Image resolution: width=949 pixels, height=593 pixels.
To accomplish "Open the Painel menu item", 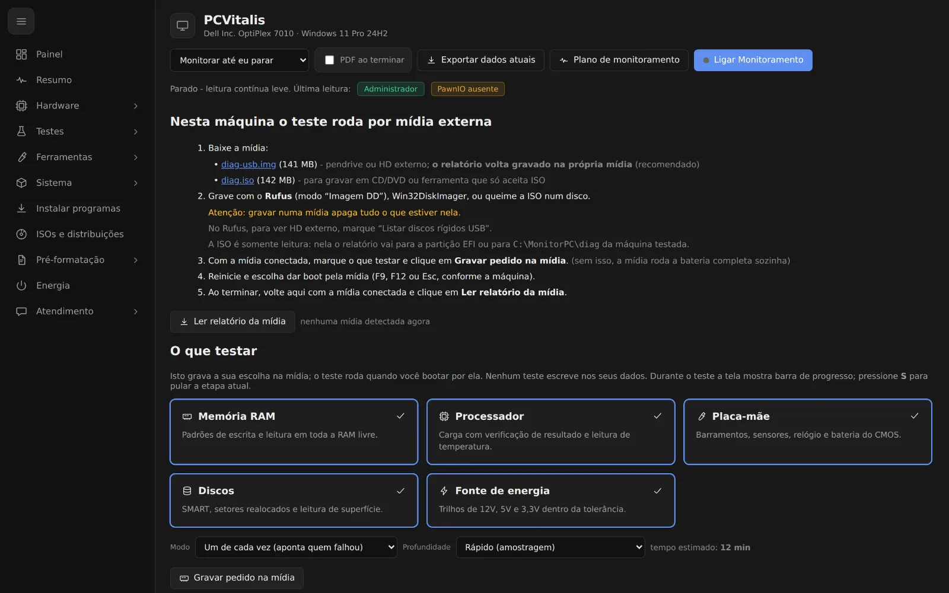I will click(x=78, y=55).
